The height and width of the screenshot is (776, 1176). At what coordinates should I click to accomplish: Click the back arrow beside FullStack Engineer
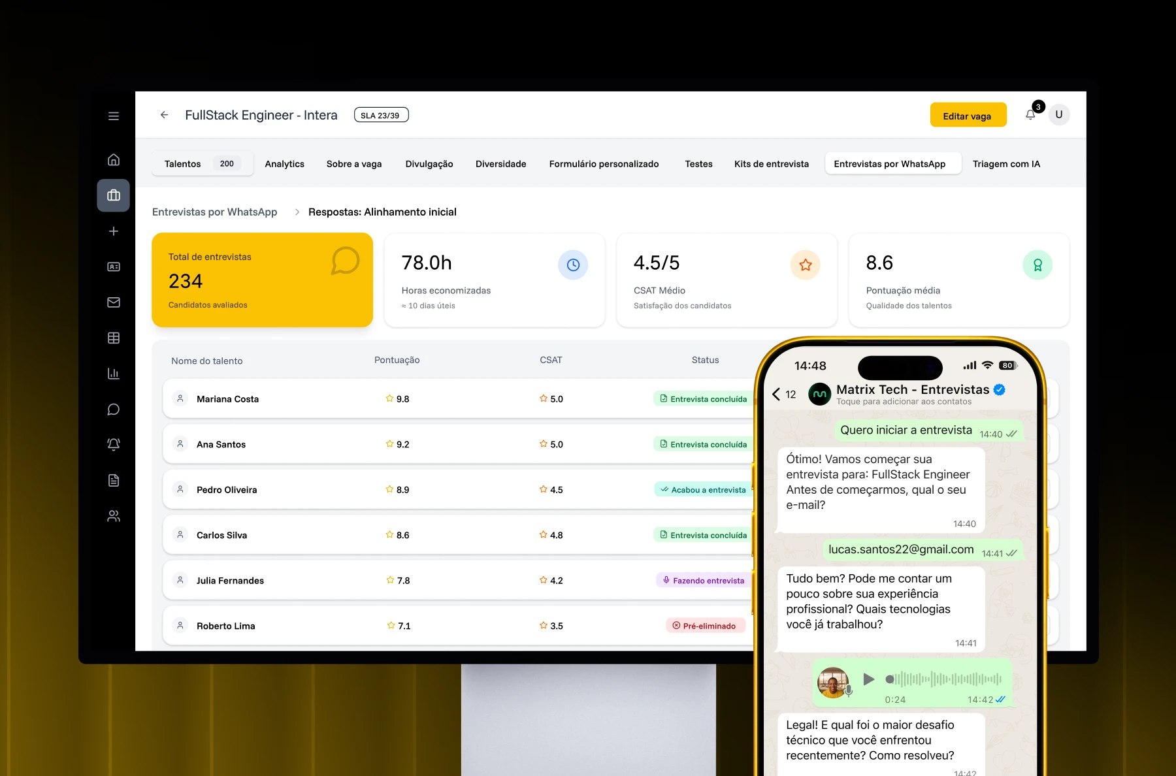point(164,115)
